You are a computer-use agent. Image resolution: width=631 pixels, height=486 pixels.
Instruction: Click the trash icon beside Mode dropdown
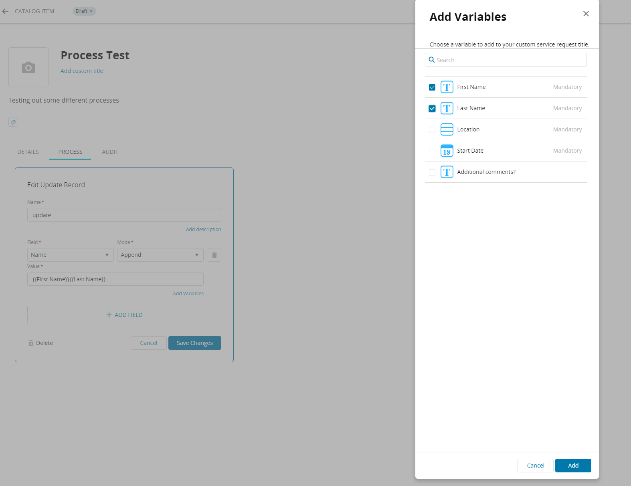(214, 255)
